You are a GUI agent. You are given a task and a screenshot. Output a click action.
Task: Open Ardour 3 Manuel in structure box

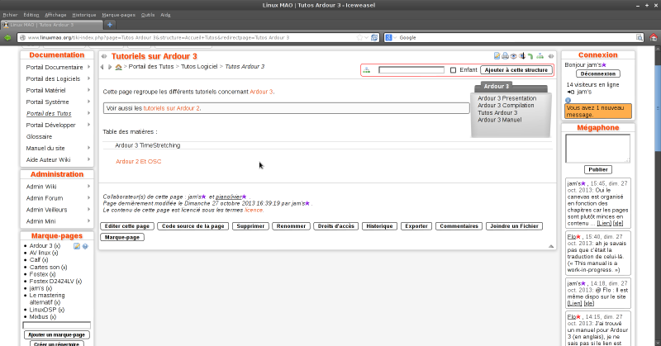(x=500, y=120)
